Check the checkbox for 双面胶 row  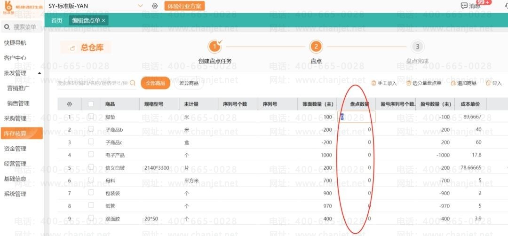[91, 218]
